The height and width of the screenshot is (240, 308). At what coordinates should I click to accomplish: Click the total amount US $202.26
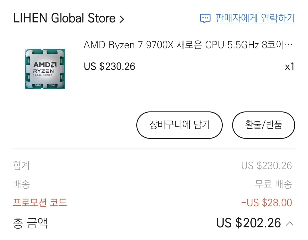(248, 223)
